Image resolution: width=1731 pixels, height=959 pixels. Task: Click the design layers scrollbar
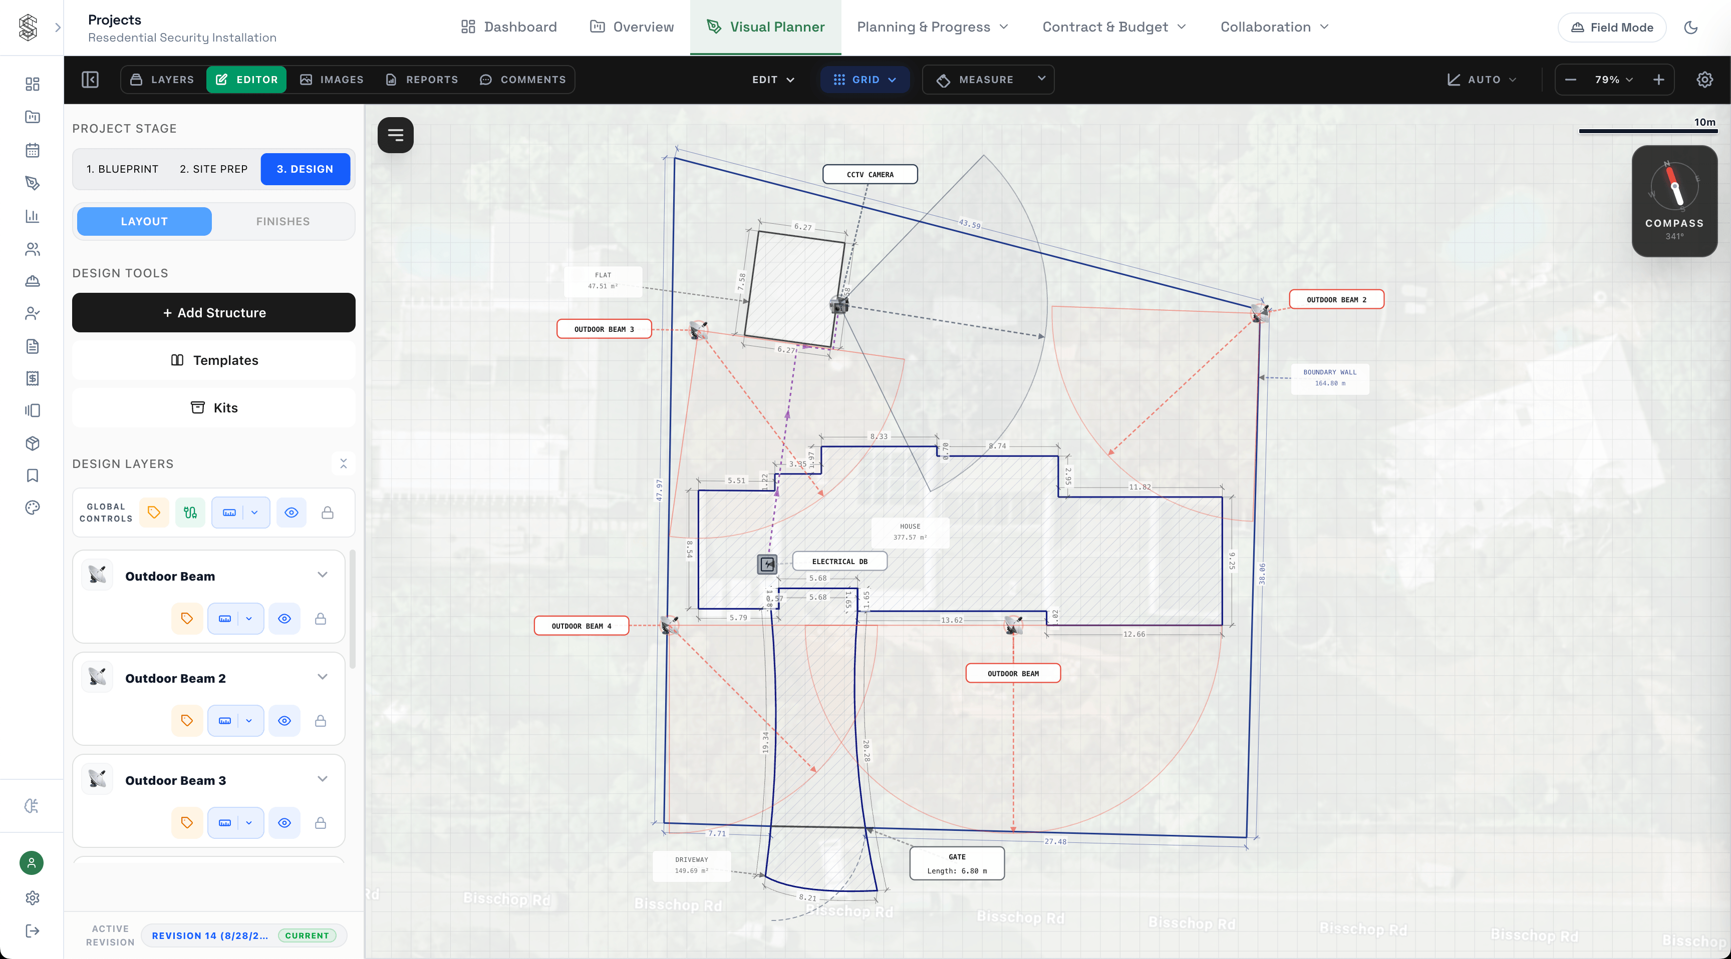point(353,609)
